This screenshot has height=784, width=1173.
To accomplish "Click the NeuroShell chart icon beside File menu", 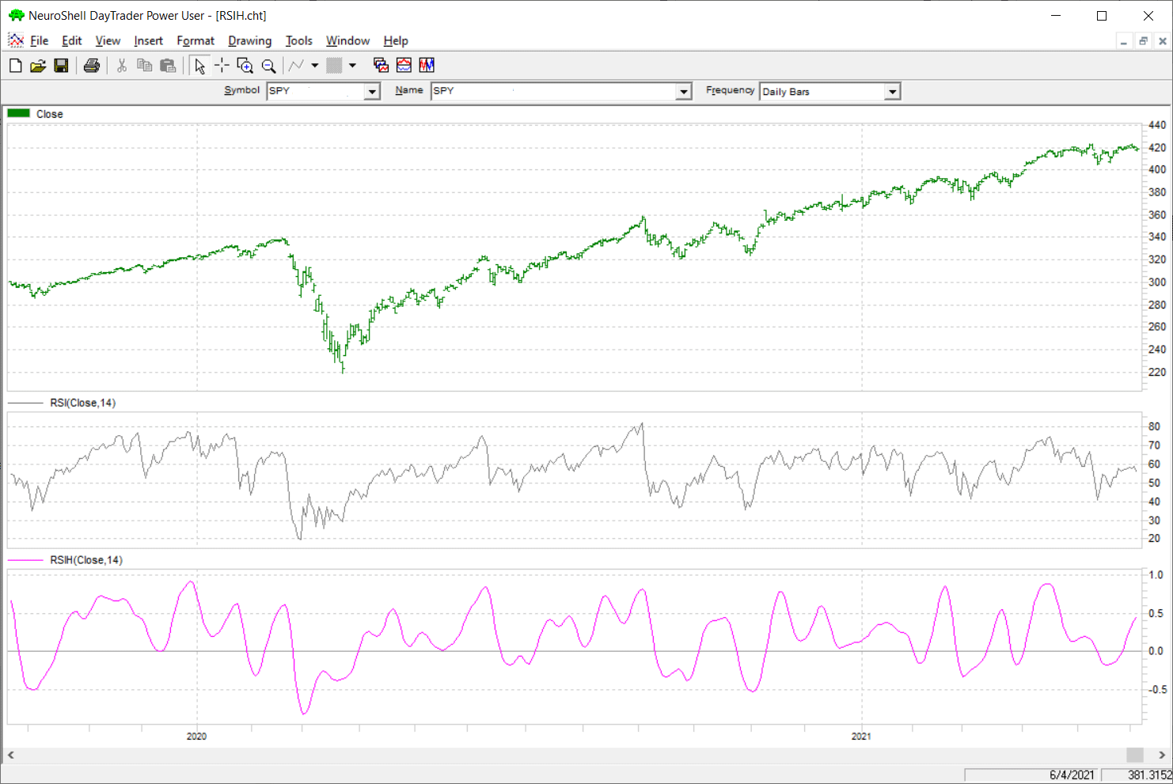I will pyautogui.click(x=16, y=40).
